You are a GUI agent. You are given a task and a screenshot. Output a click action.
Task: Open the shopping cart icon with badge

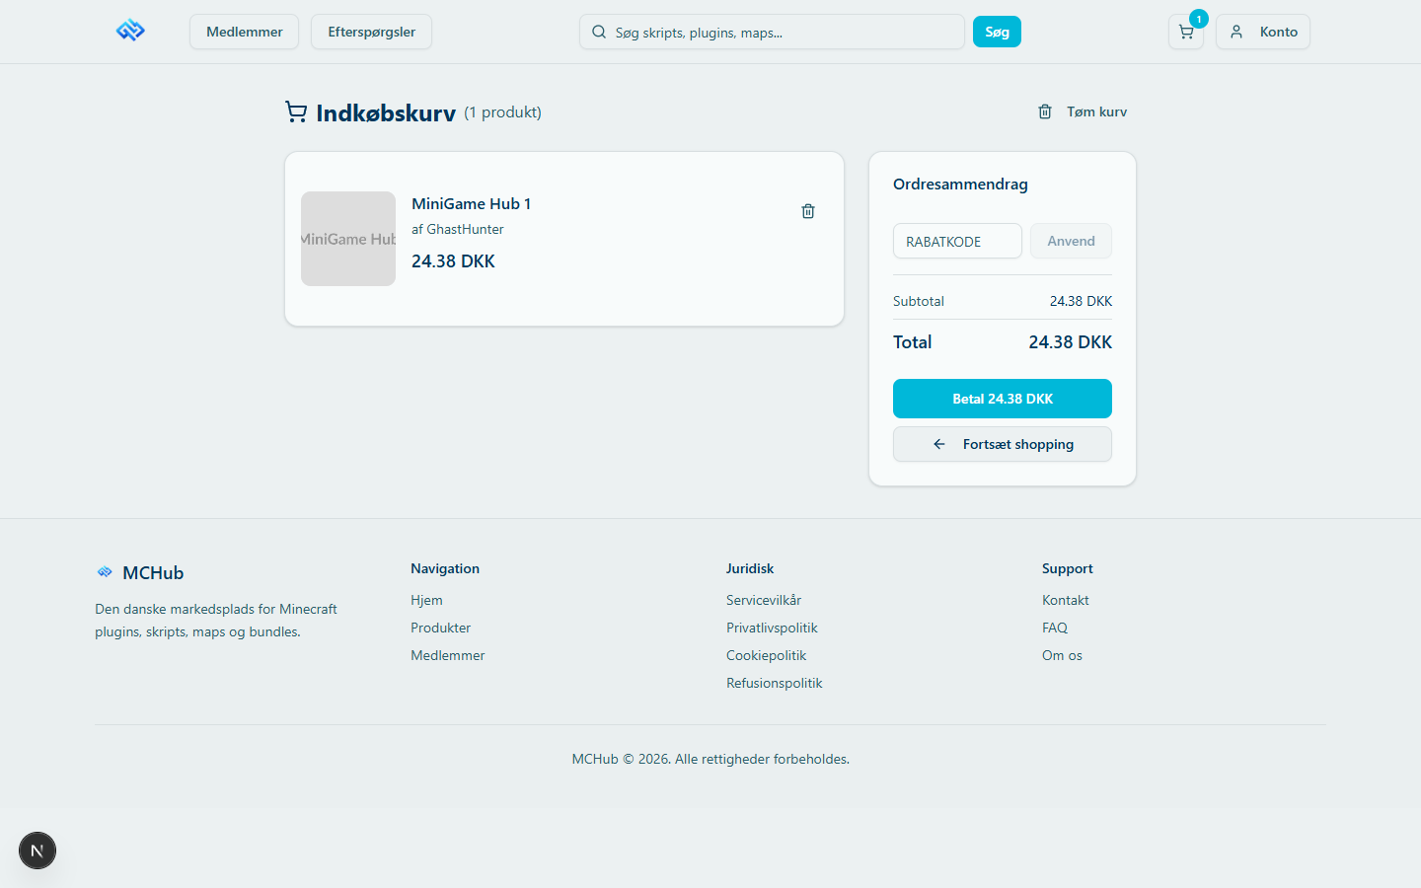pyautogui.click(x=1186, y=32)
